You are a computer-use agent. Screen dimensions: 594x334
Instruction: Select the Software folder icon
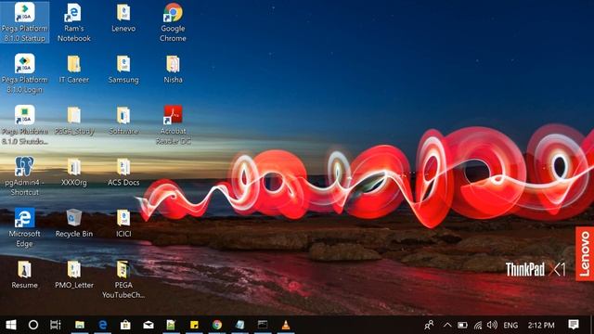tap(123, 115)
